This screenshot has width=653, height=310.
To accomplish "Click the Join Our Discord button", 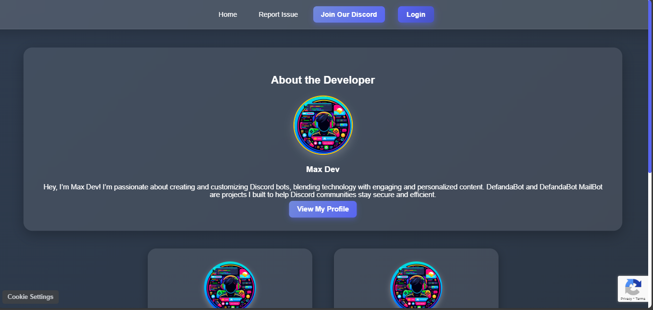I will [x=349, y=14].
